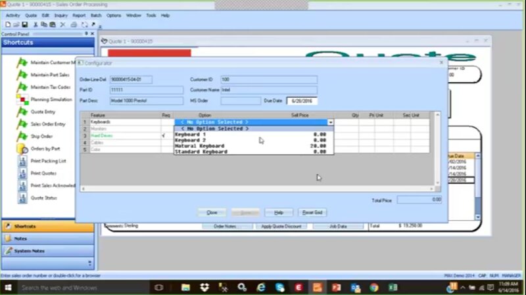526x295 pixels.
Task: Open Planning Simulation shortcut
Action: (50, 99)
